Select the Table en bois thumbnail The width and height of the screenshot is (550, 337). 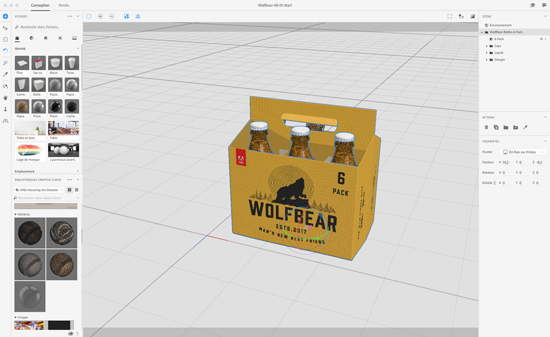[30, 131]
